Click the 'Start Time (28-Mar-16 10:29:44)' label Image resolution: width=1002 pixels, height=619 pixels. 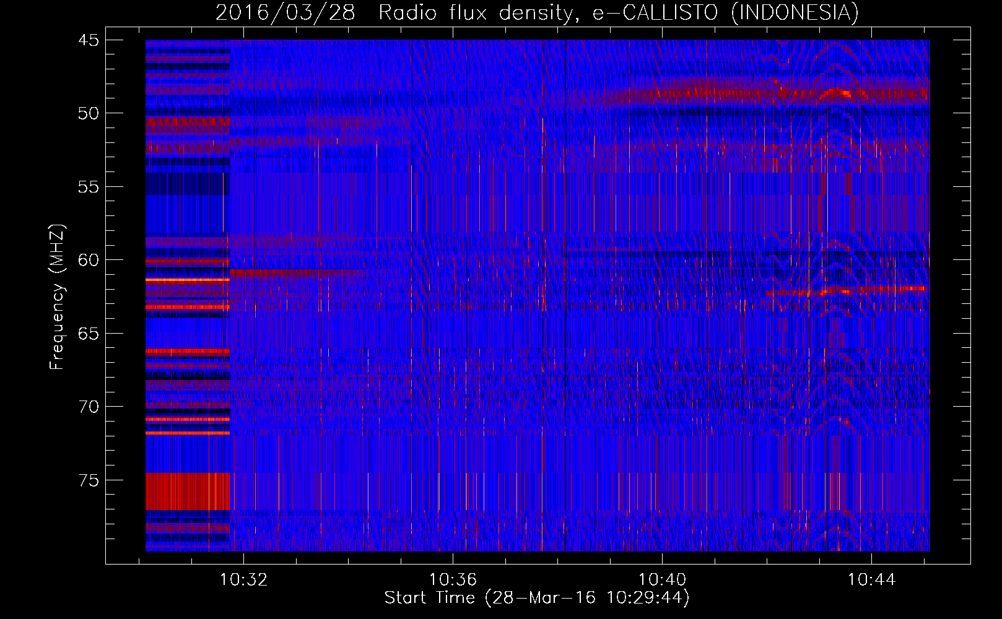(537, 598)
